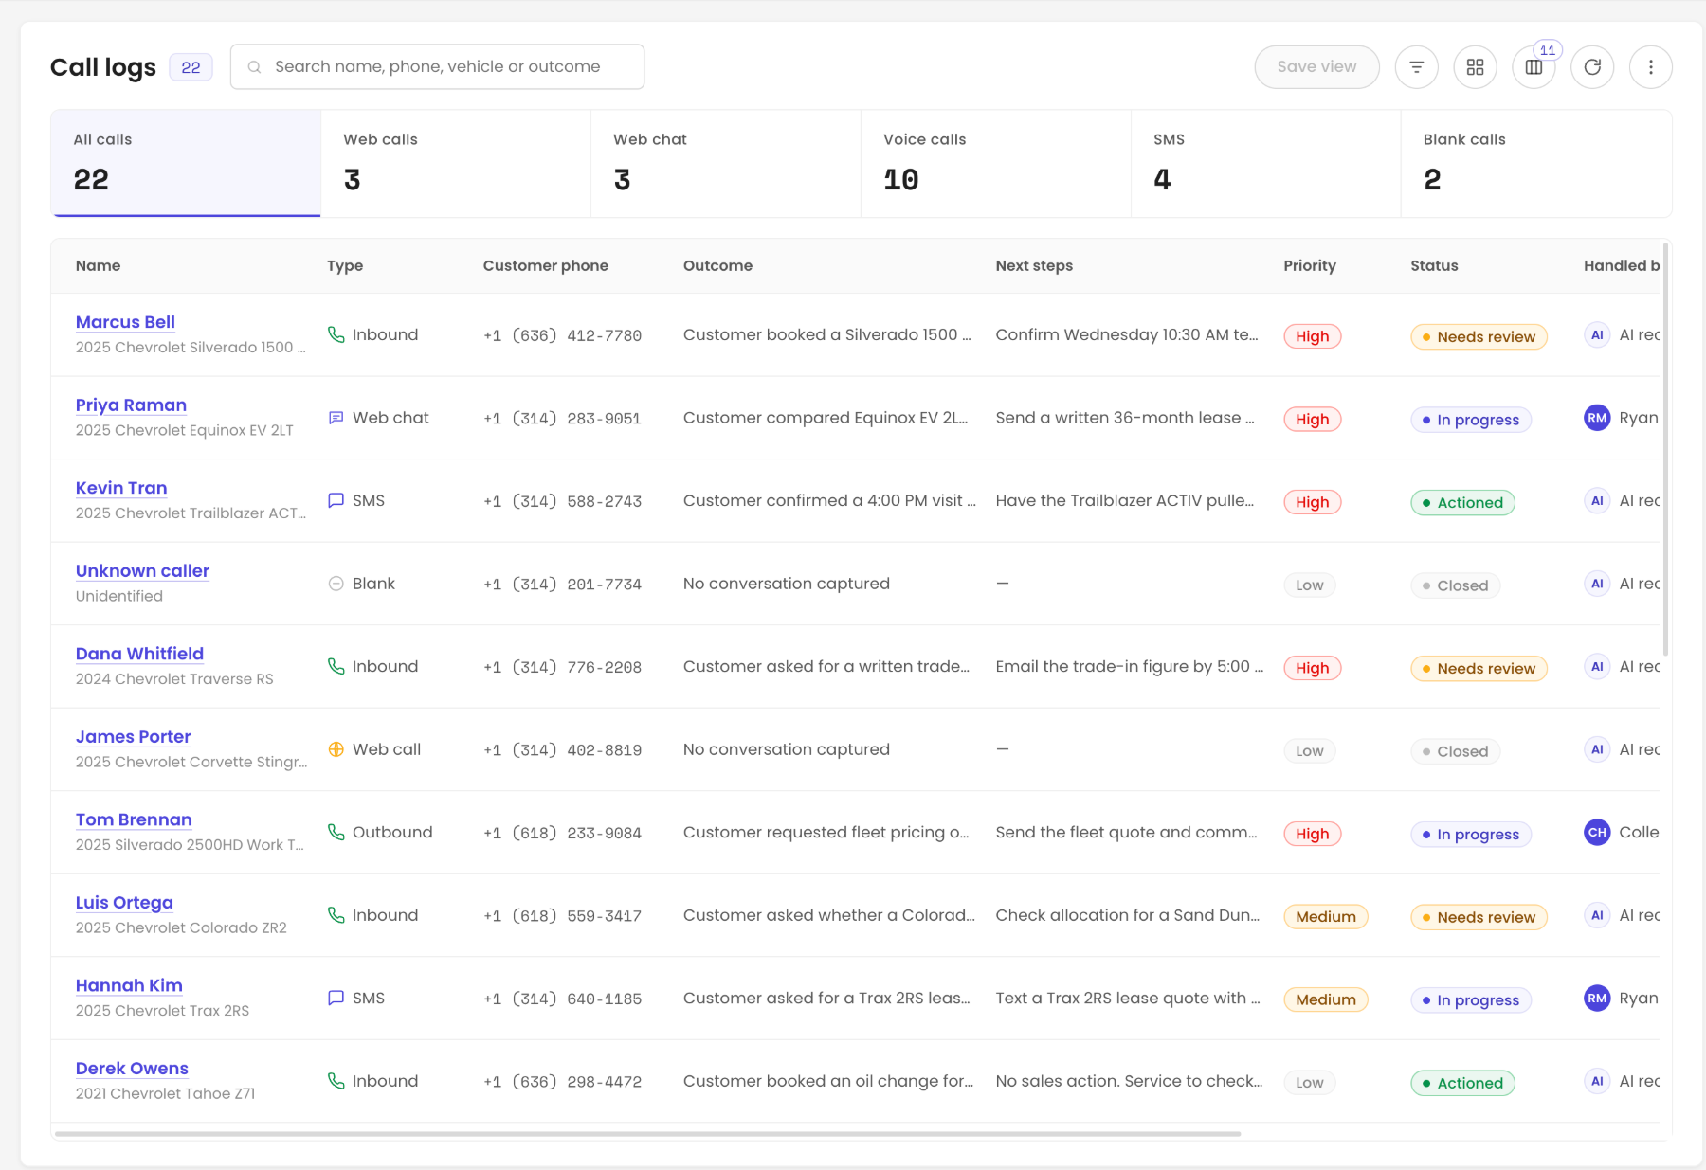This screenshot has width=1706, height=1170.
Task: Click phone number +1 (618) 233-9084
Action: (562, 833)
